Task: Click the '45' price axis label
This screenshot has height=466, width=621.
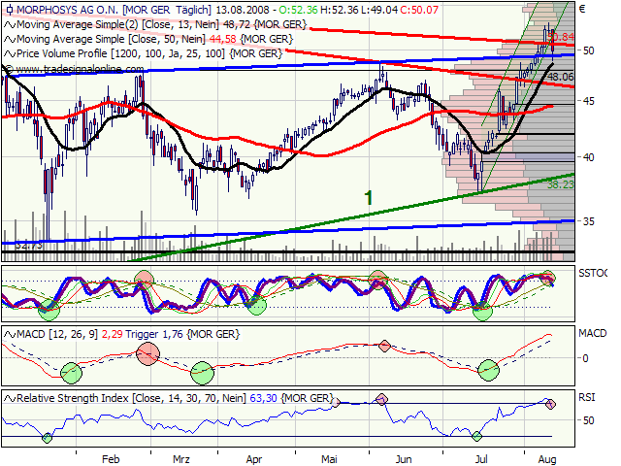Action: tap(589, 101)
